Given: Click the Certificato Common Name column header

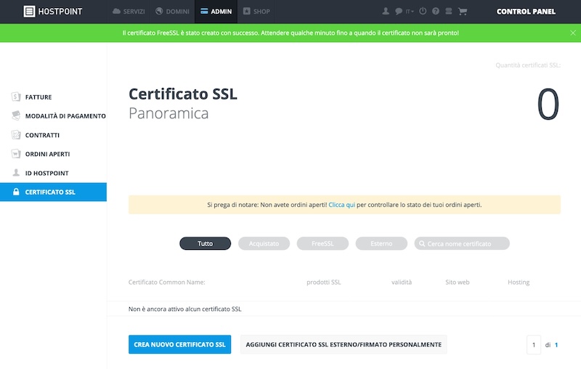Looking at the screenshot, I should coord(167,282).
